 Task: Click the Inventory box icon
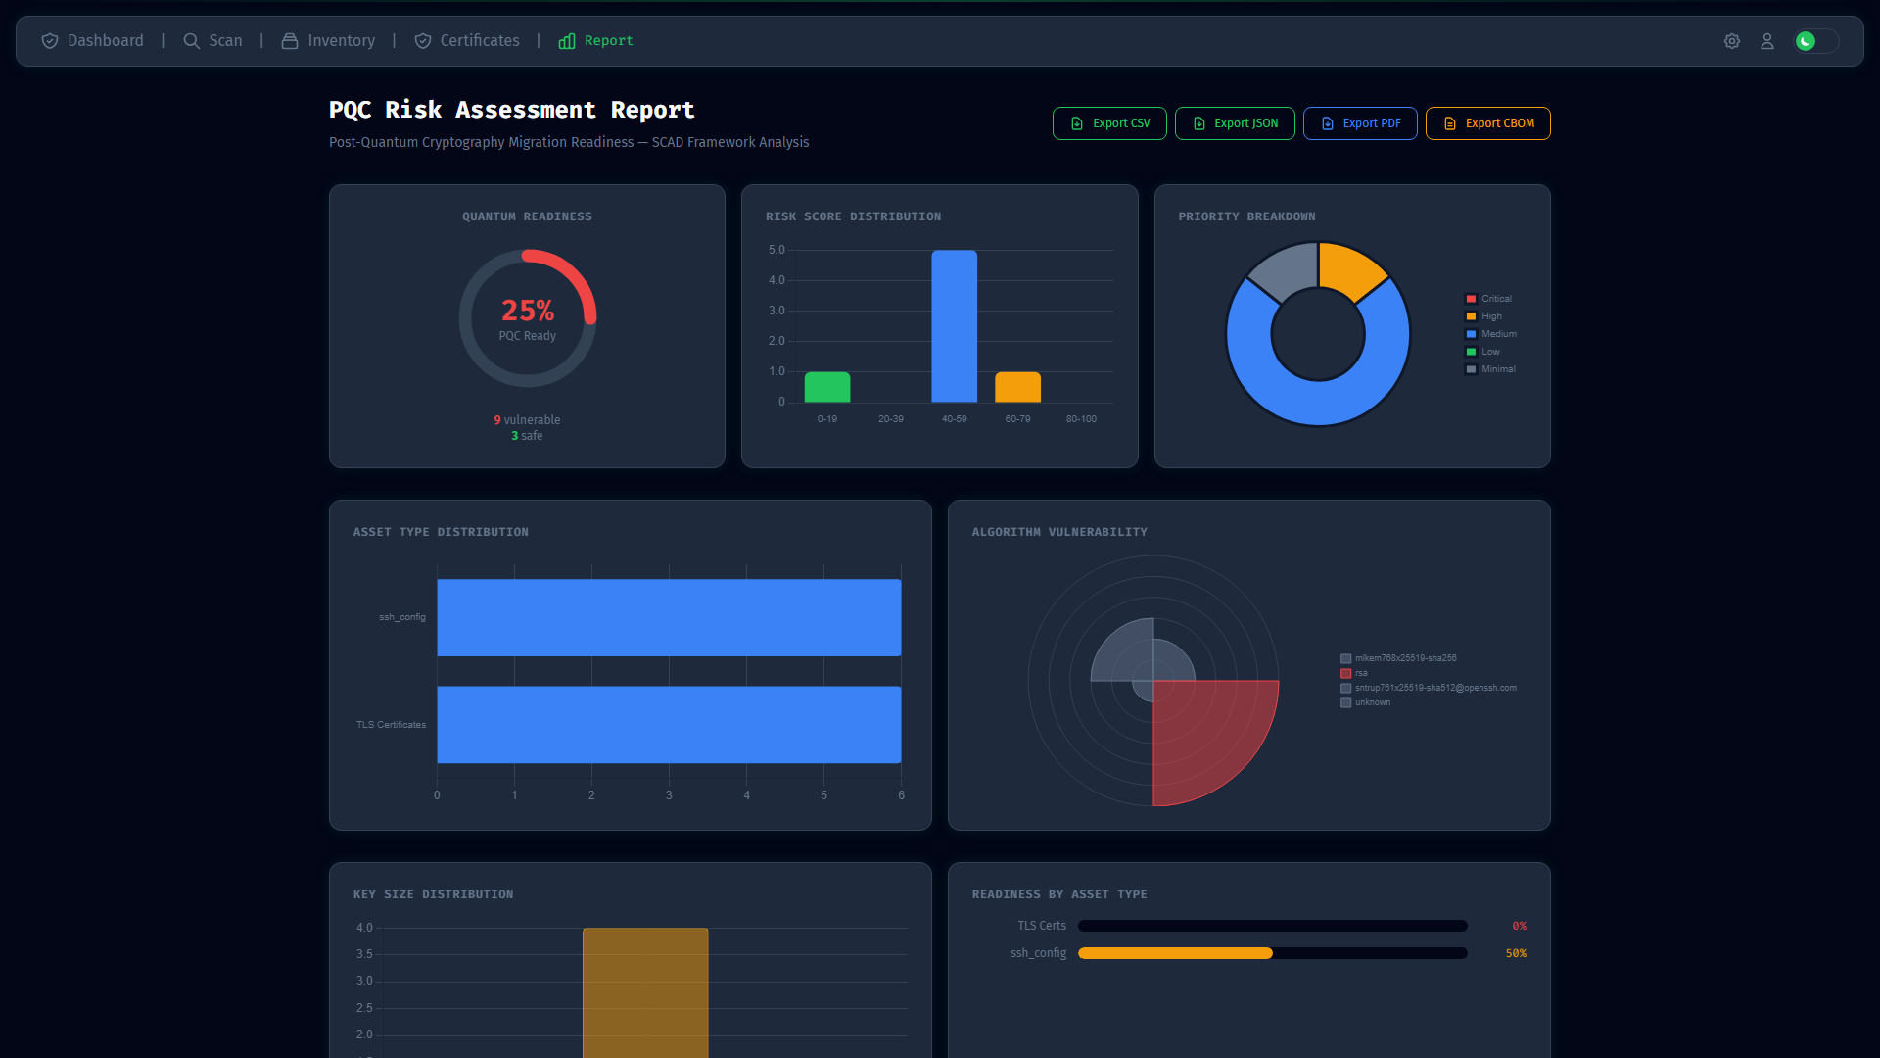(290, 41)
